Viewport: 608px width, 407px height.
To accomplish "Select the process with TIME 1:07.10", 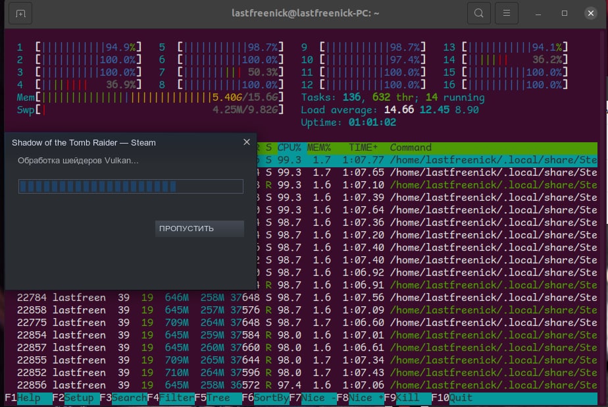I will click(427, 185).
